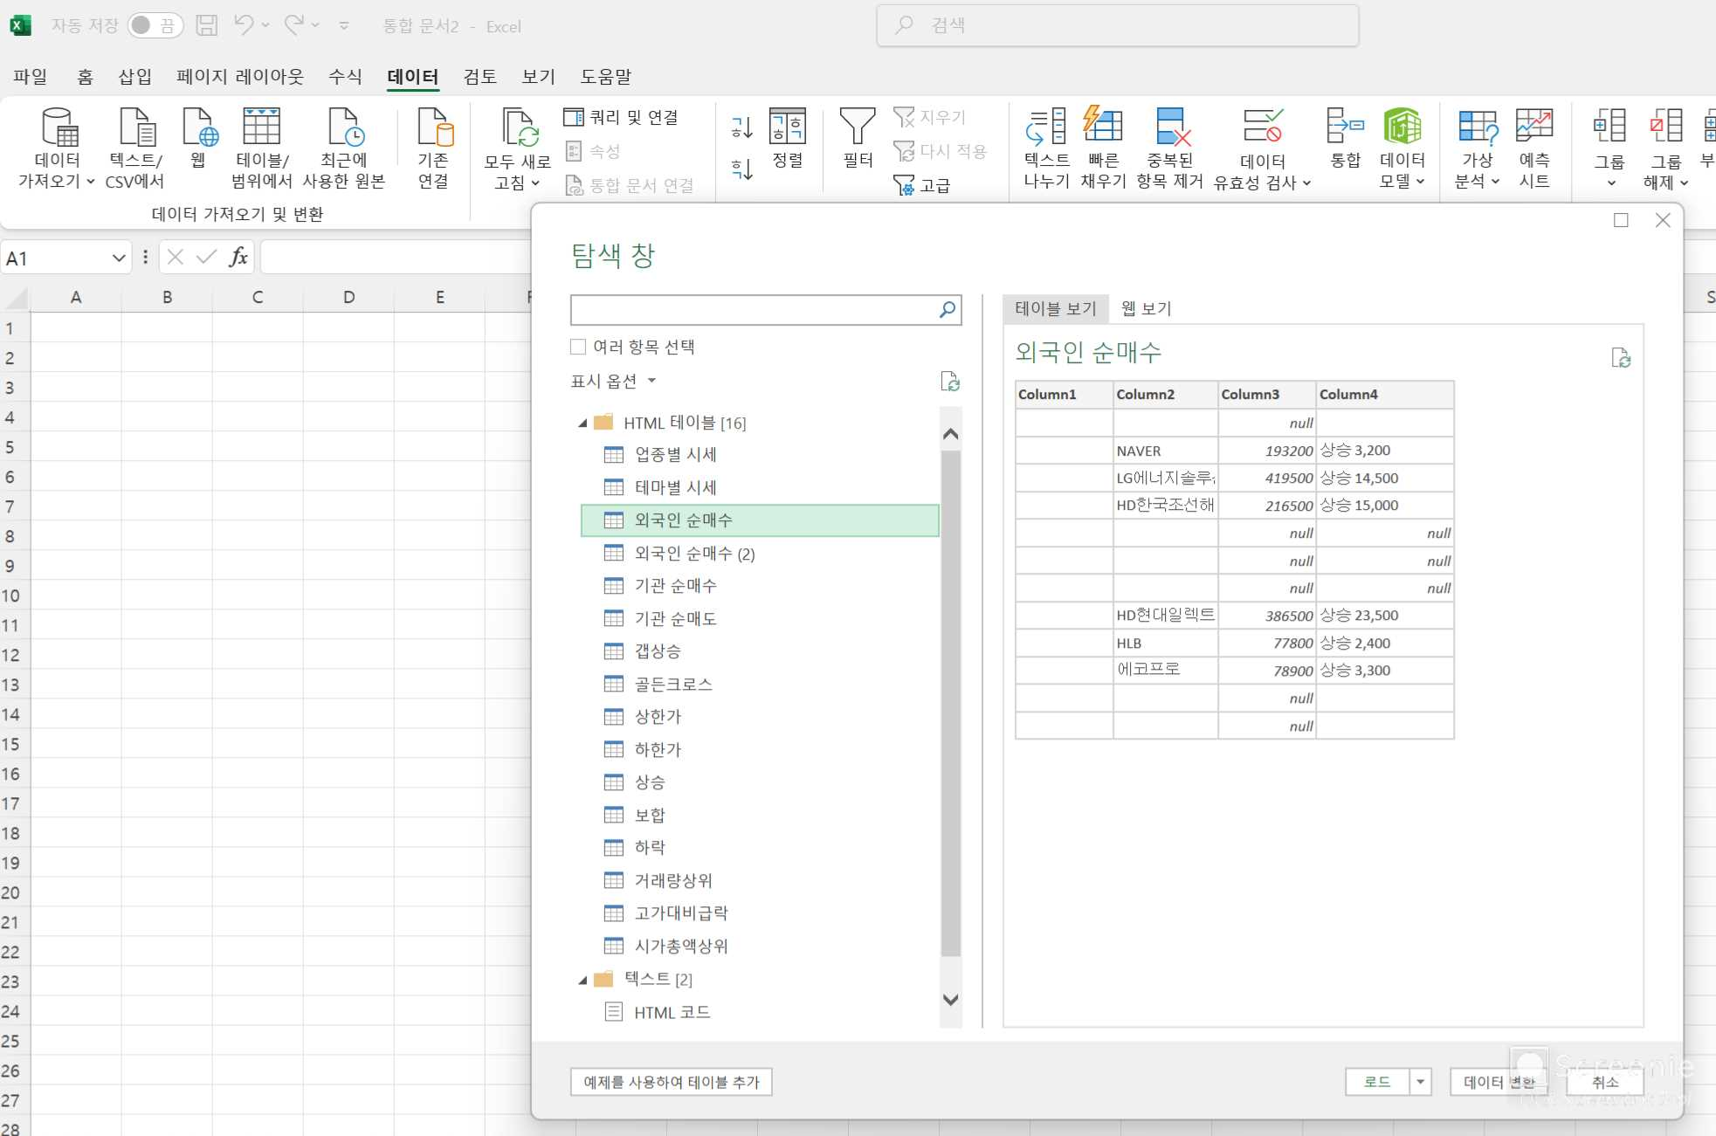This screenshot has height=1136, width=1716.
Task: Click the 로드 button
Action: (x=1377, y=1082)
